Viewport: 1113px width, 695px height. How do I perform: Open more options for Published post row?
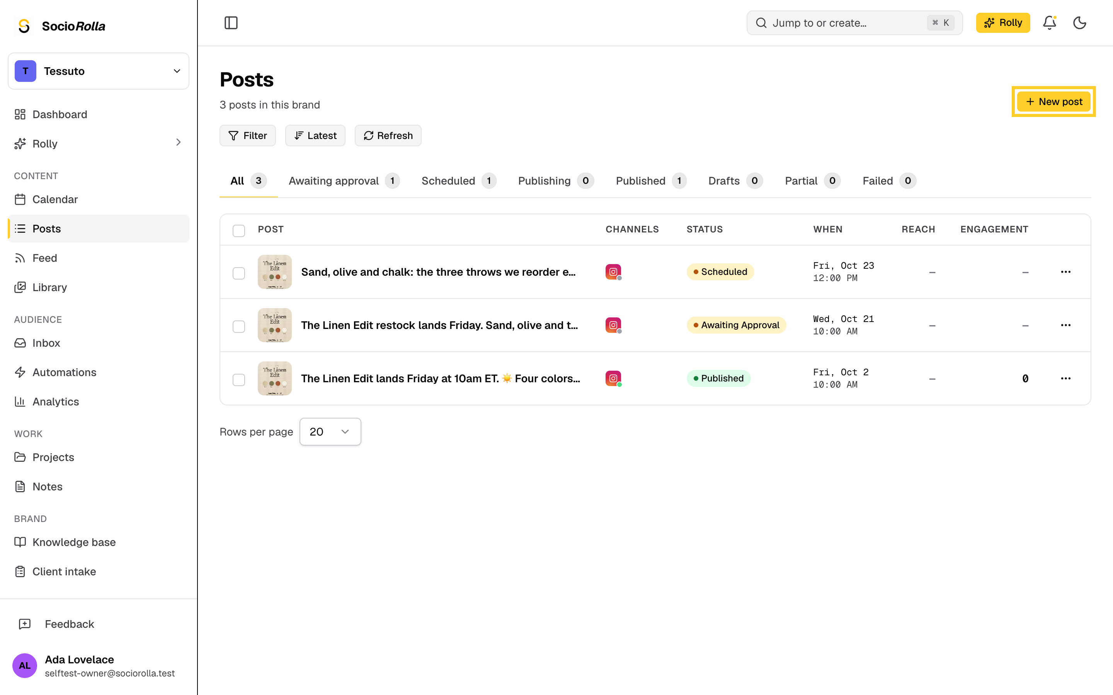point(1065,378)
